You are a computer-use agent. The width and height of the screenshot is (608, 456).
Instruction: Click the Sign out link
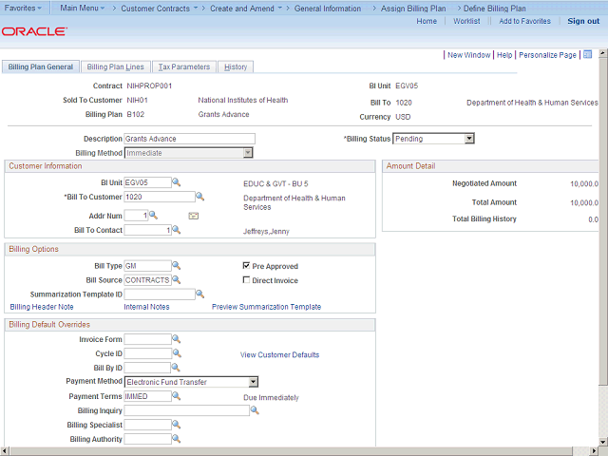582,21
